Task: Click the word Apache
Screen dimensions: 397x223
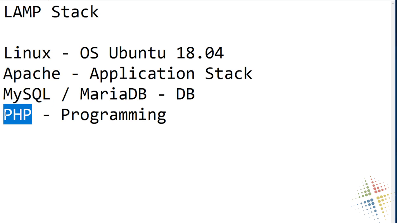Action: [x=32, y=74]
